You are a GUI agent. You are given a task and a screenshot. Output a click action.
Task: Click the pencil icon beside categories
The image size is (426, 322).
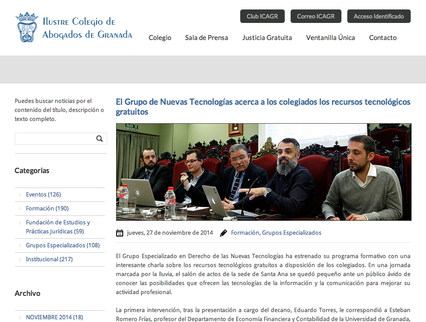[224, 233]
